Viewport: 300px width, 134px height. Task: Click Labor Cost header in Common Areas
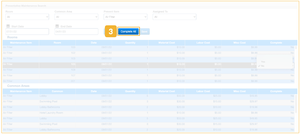coord(203,91)
